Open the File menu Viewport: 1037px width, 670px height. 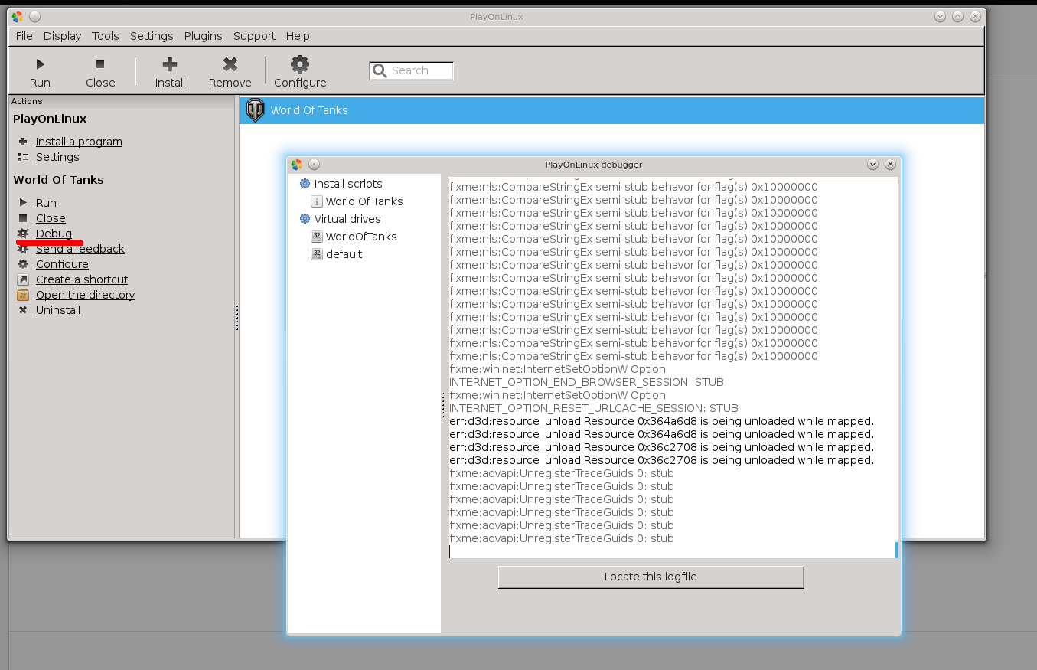coord(24,36)
